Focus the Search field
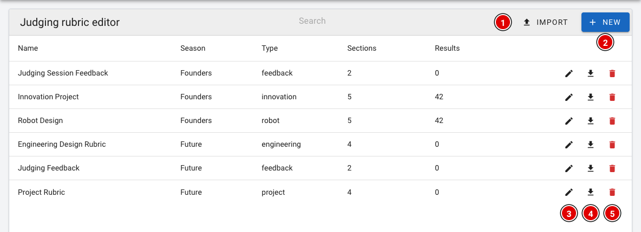641x232 pixels. click(x=312, y=21)
